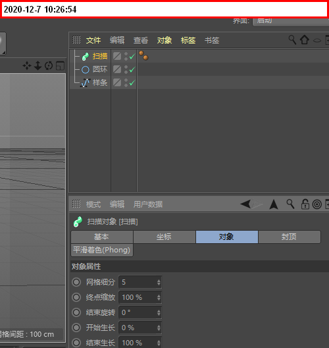329x348 pixels.
Task: Click the viewport toggle layout icon
Action: 60,66
